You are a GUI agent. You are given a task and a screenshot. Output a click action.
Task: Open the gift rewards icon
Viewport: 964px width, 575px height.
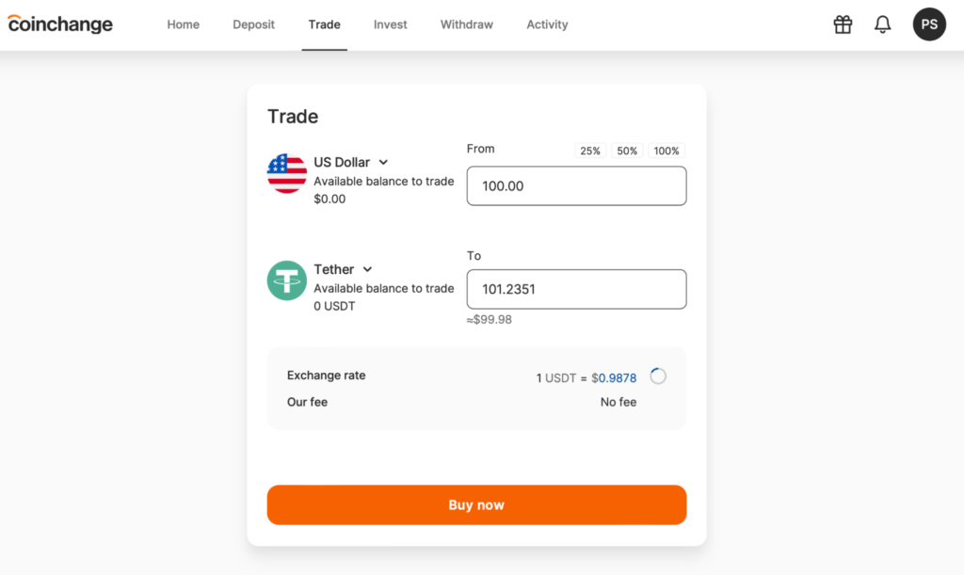[843, 24]
